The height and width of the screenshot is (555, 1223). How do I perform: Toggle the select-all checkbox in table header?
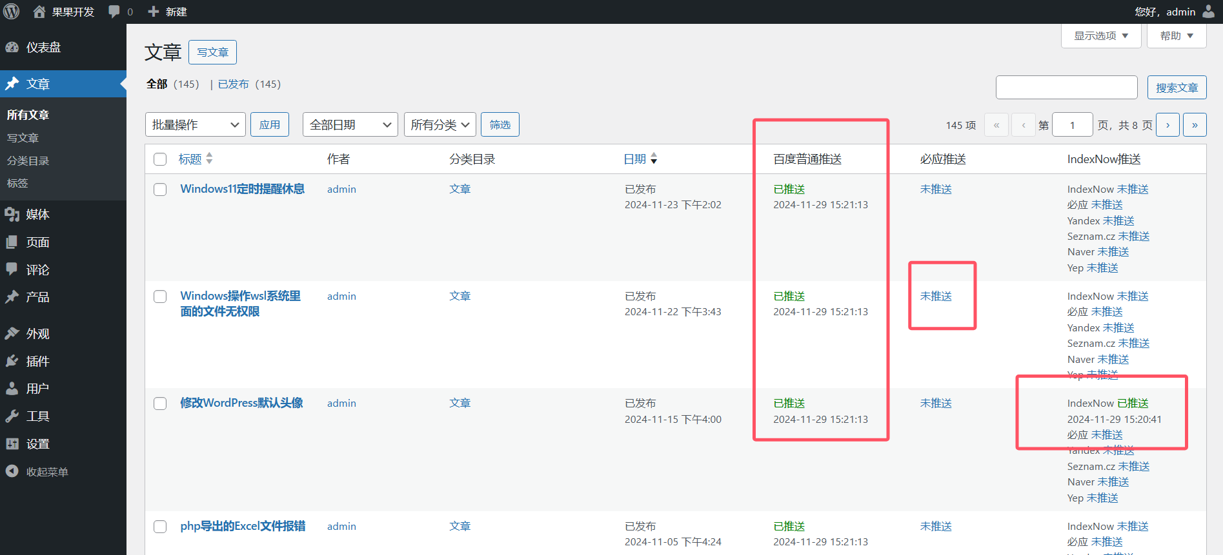(x=160, y=159)
